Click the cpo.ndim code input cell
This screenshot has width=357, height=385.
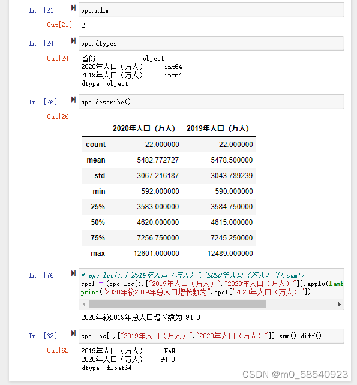(x=211, y=10)
